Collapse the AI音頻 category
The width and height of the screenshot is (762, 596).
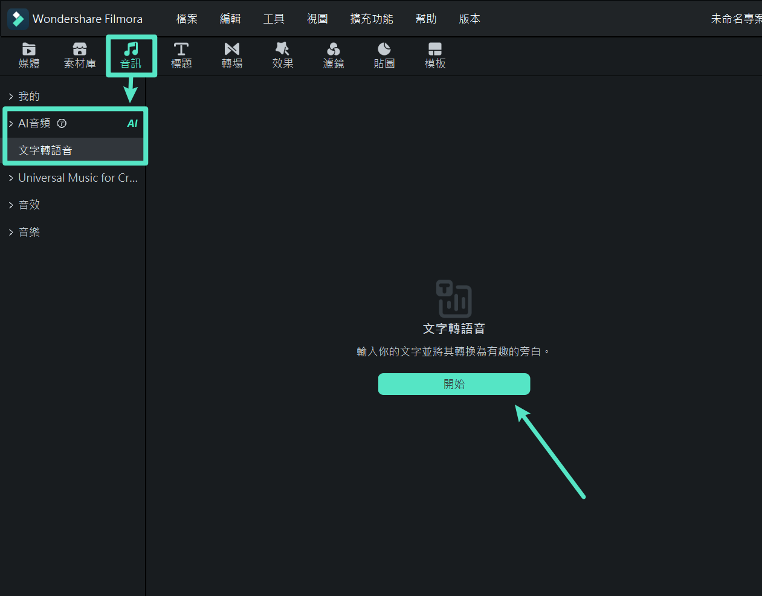(x=11, y=123)
